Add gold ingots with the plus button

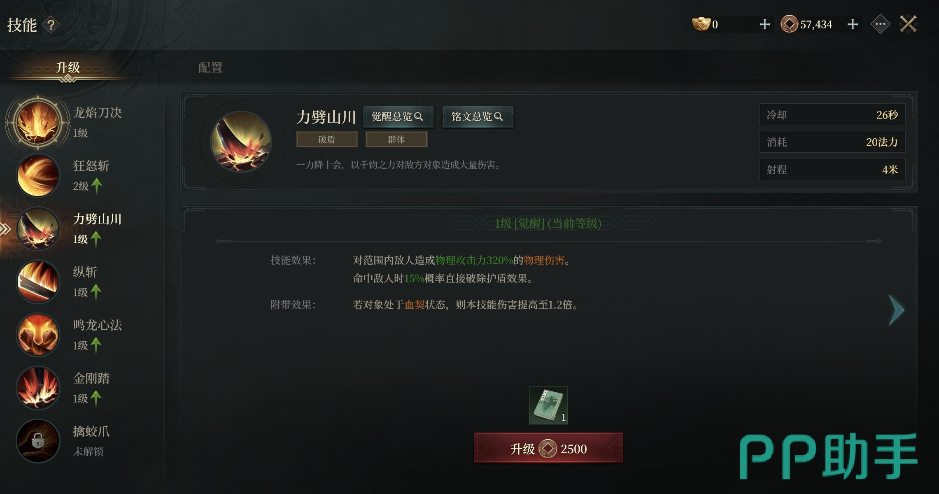[764, 25]
